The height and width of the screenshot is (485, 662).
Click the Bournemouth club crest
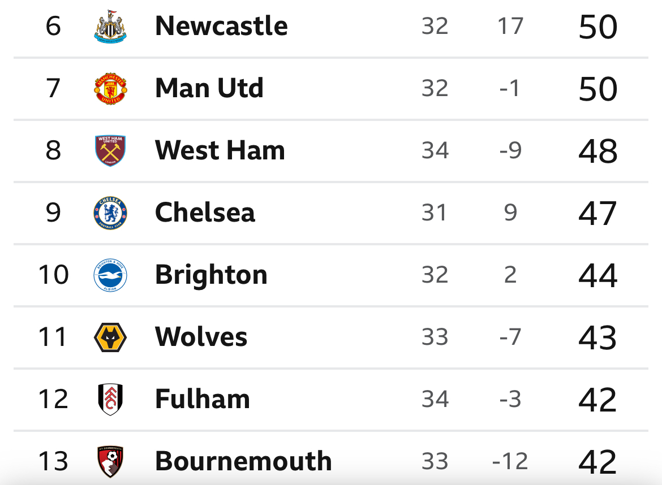110,461
